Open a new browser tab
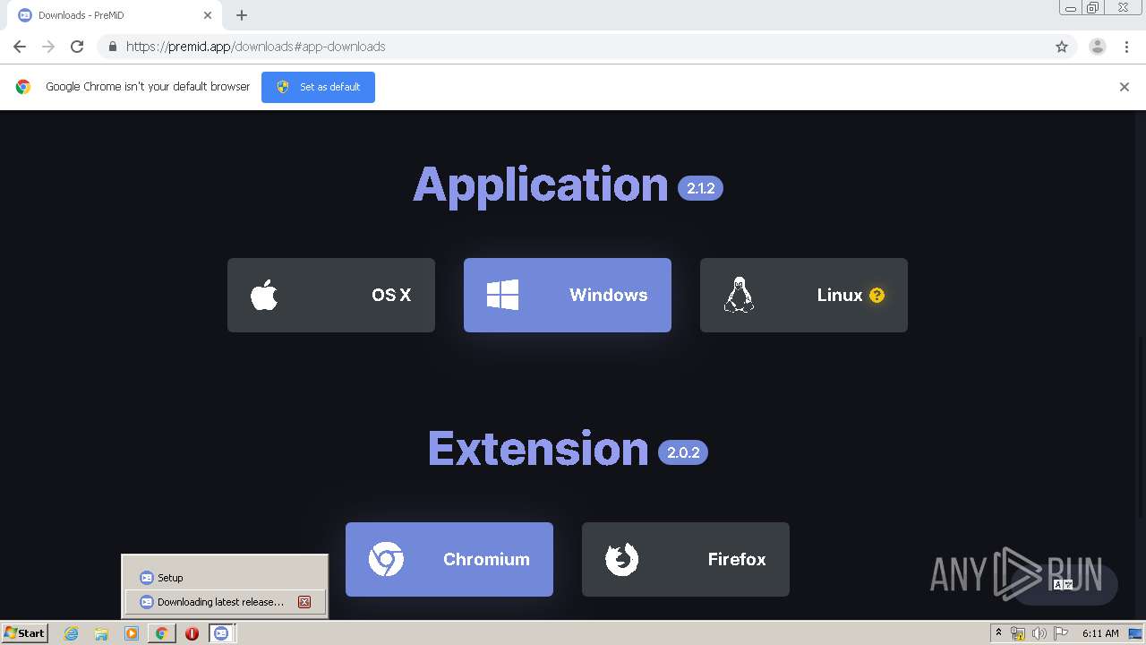Viewport: 1146px width, 645px height. (x=242, y=15)
